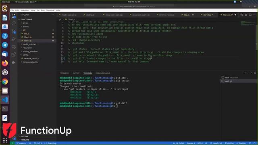Open the Terminal menu
Image resolution: width=258 pixels, height=145 pixels.
point(50,10)
